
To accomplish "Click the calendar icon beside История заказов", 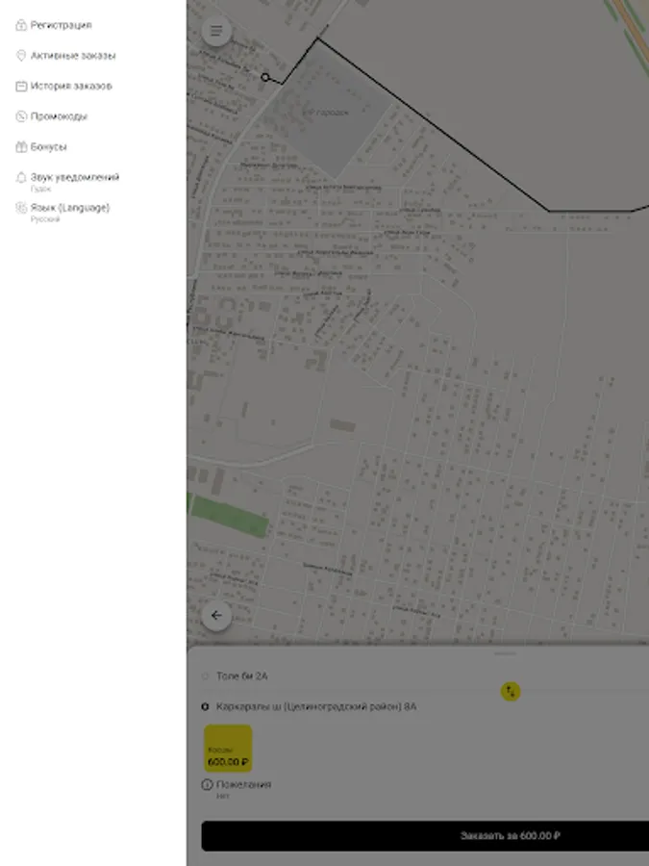I will (21, 86).
